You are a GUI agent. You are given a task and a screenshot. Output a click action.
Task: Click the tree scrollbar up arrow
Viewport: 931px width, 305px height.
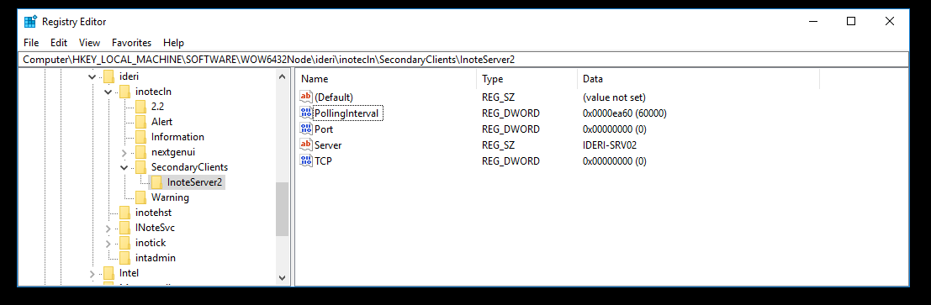pyautogui.click(x=282, y=76)
